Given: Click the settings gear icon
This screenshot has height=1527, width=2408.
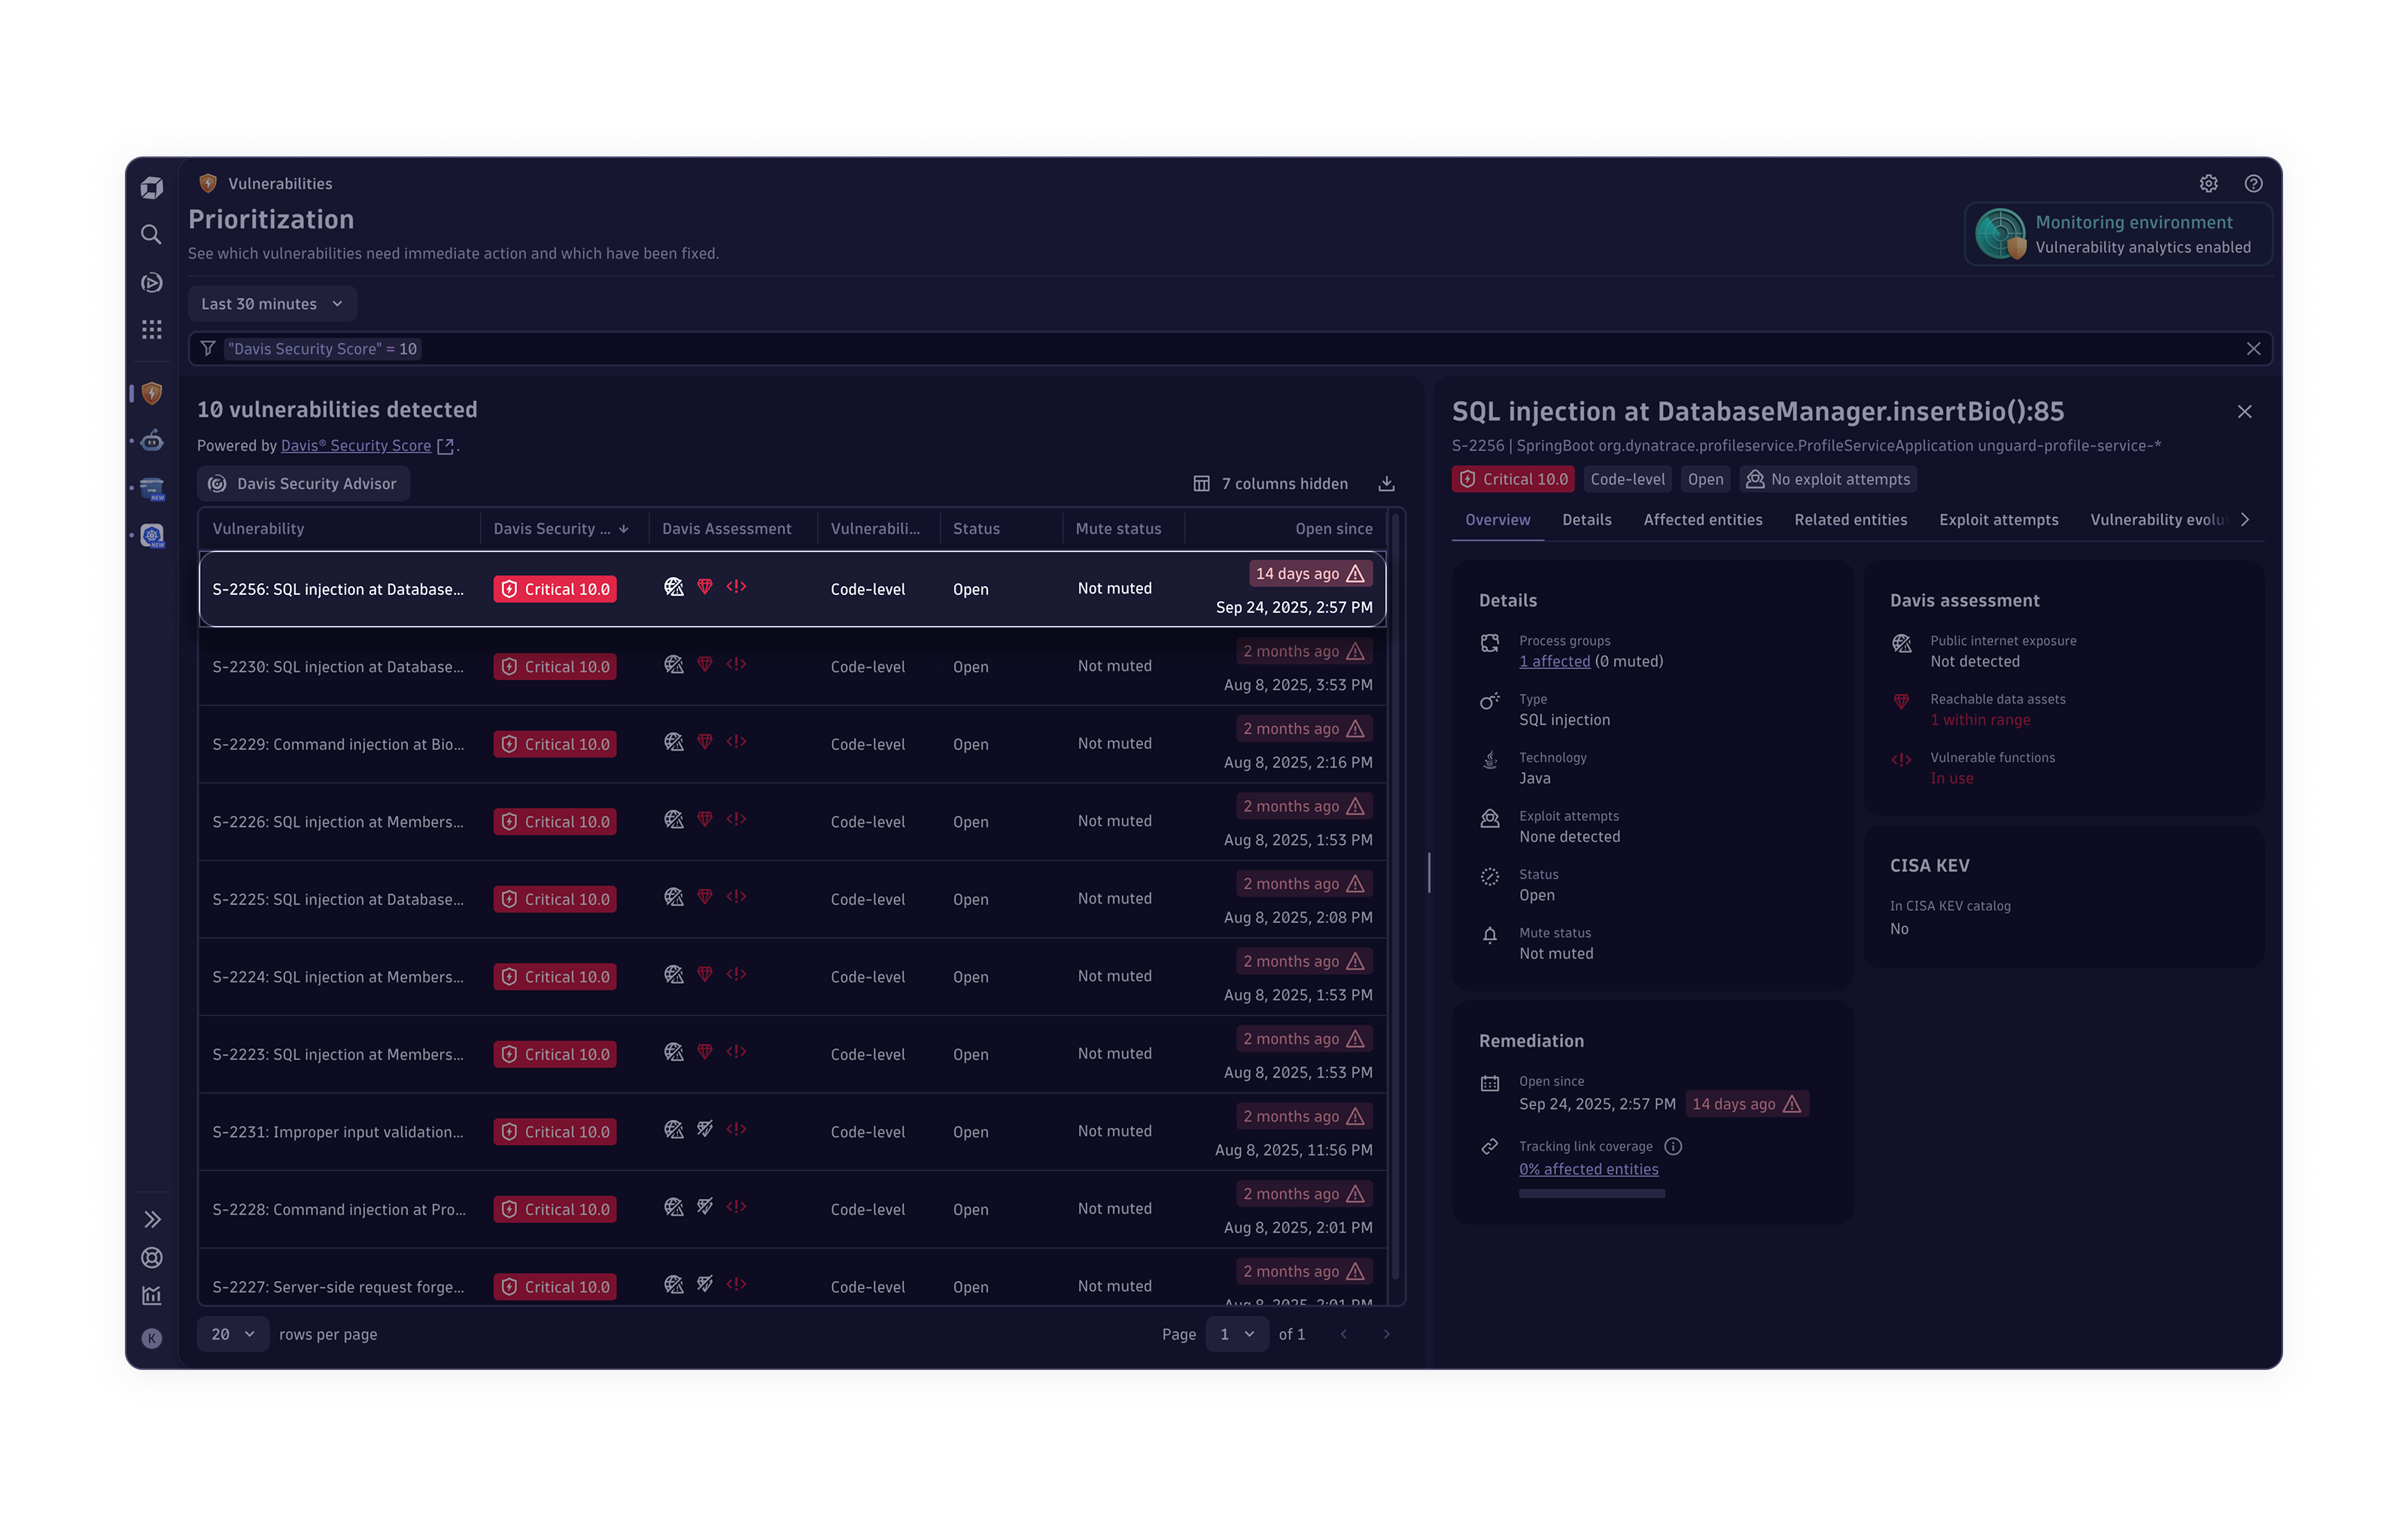Looking at the screenshot, I should coord(2208,184).
